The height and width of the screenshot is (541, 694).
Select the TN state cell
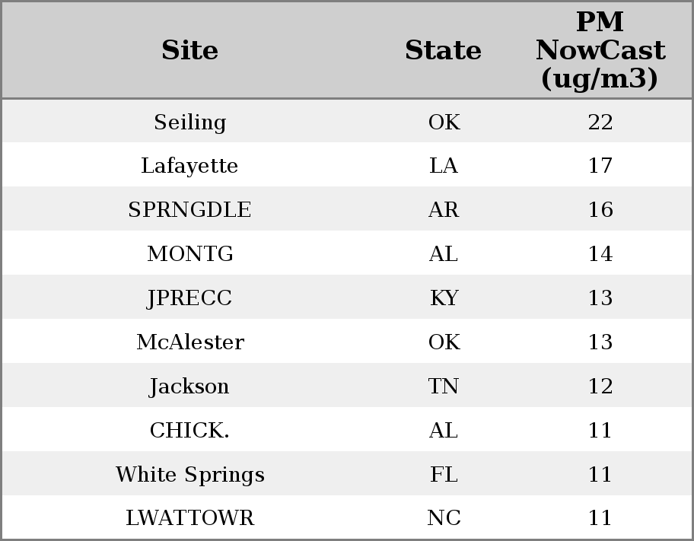click(443, 387)
